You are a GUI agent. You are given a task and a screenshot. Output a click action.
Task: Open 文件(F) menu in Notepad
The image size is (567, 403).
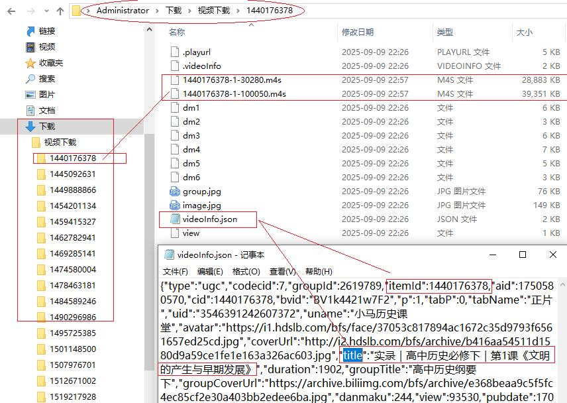(x=175, y=272)
